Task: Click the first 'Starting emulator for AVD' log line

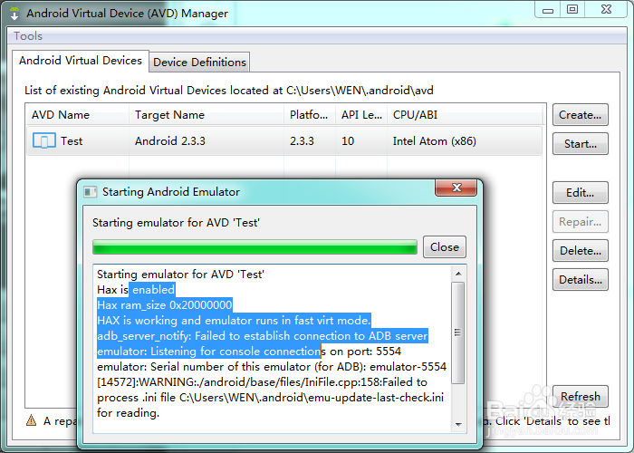Action: click(180, 275)
